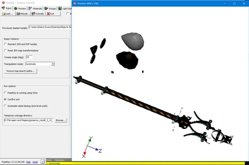The image size is (249, 165).
Task: Open the Manual book icon
Action: (18, 14)
